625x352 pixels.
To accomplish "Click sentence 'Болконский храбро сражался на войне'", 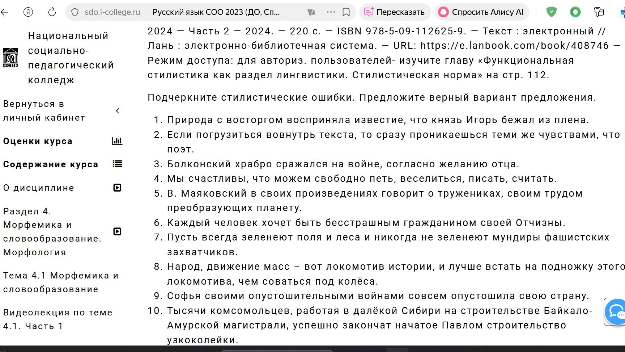I will pyautogui.click(x=343, y=164).
